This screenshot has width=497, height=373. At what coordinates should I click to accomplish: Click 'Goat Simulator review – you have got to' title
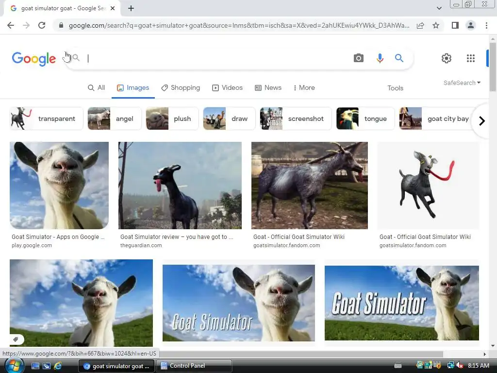click(x=177, y=237)
